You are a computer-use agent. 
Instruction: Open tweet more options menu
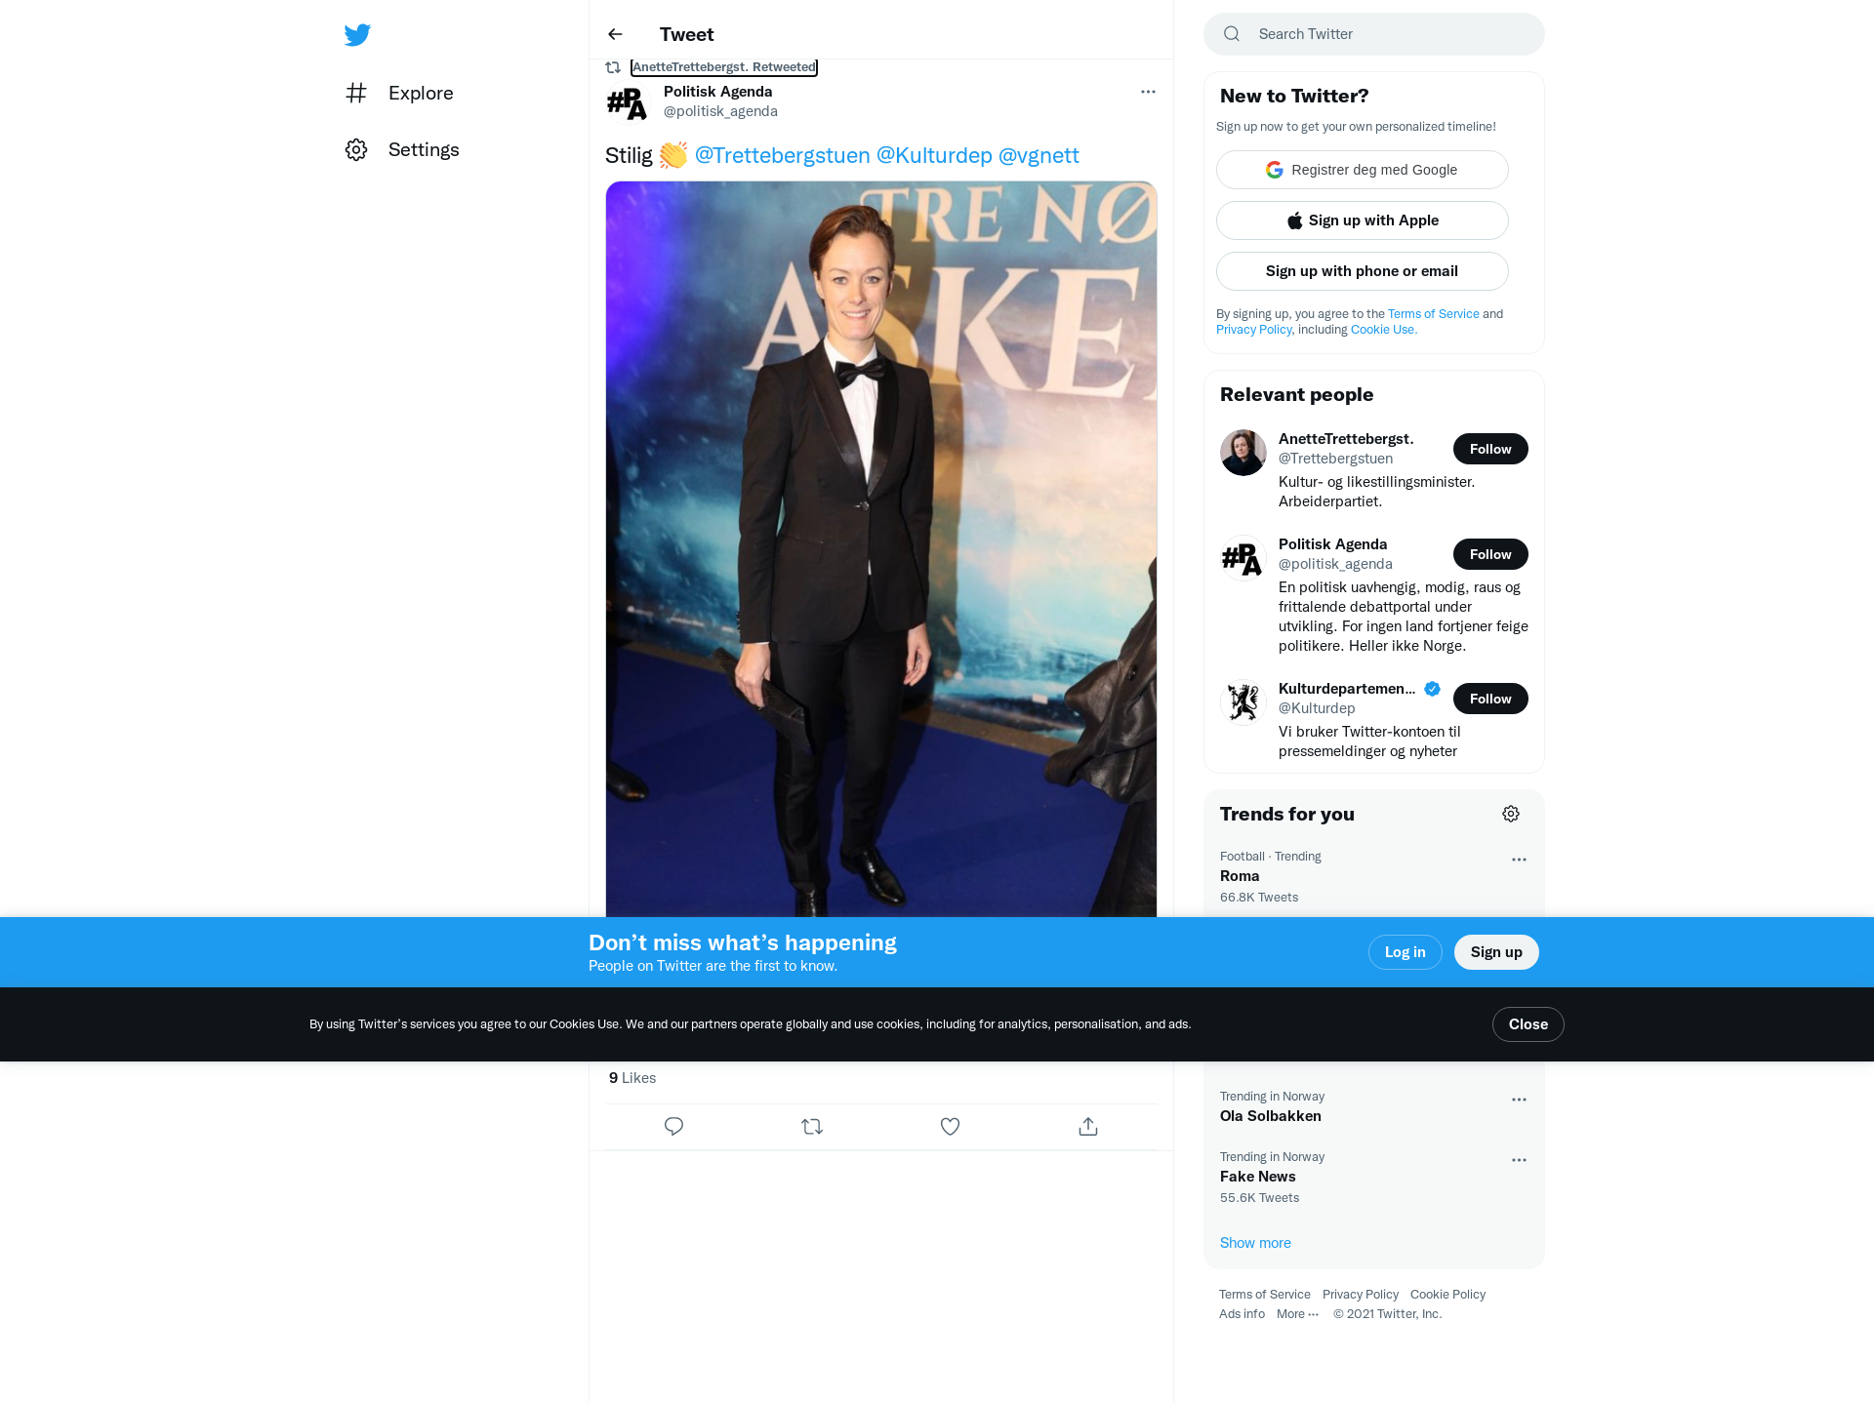[1148, 92]
